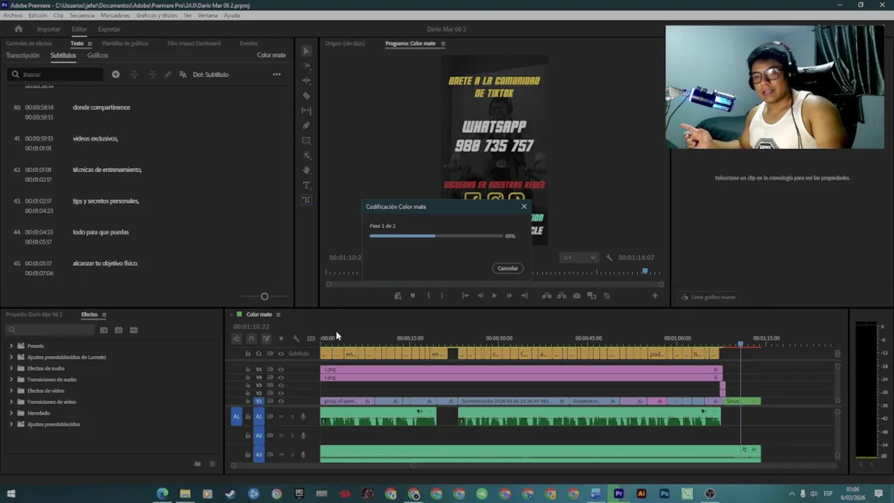Expand the Transiciones de vídeo folder
The height and width of the screenshot is (503, 894).
[x=10, y=402]
